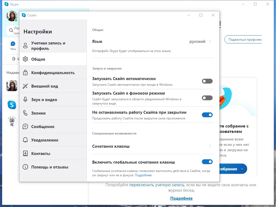
Task: Open Уведомления settings section
Action: [53, 140]
